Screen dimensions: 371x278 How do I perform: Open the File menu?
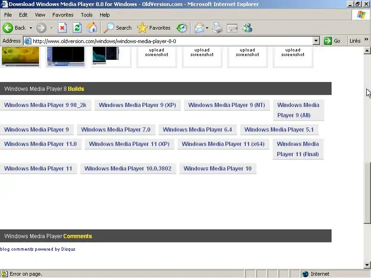(x=8, y=15)
